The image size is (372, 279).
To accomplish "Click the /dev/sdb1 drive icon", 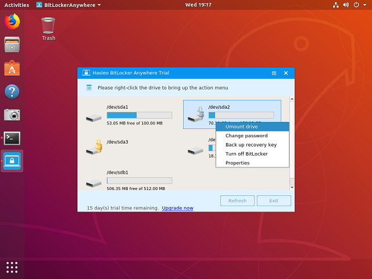I will point(94,183).
